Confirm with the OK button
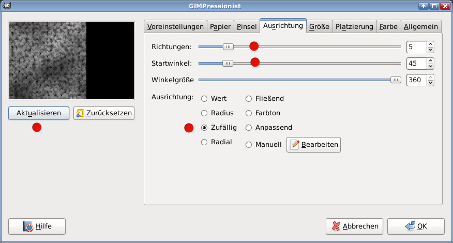The image size is (453, 243). tap(416, 226)
